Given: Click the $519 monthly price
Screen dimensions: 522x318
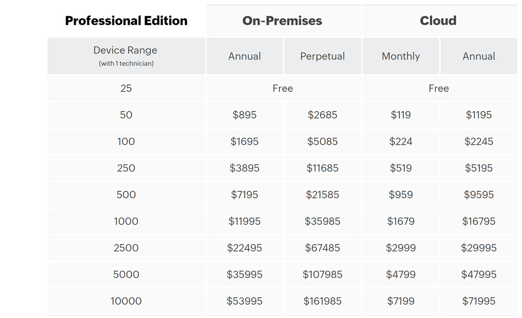Looking at the screenshot, I should [401, 168].
